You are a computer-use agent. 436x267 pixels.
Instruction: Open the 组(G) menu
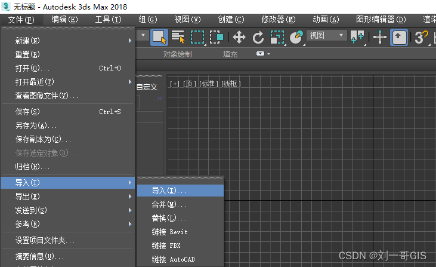click(x=148, y=20)
